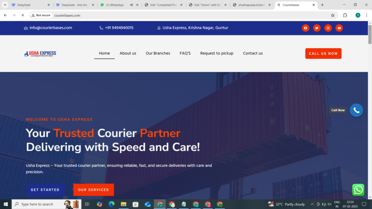The height and width of the screenshot is (209, 372).
Task: Open the Request to pickup page
Action: point(217,53)
